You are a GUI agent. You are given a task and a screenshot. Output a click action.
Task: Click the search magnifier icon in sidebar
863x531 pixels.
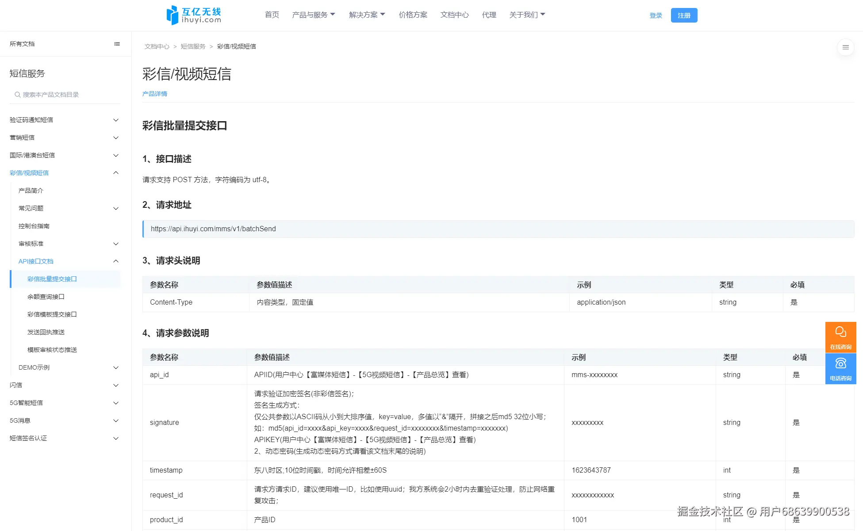click(x=17, y=95)
